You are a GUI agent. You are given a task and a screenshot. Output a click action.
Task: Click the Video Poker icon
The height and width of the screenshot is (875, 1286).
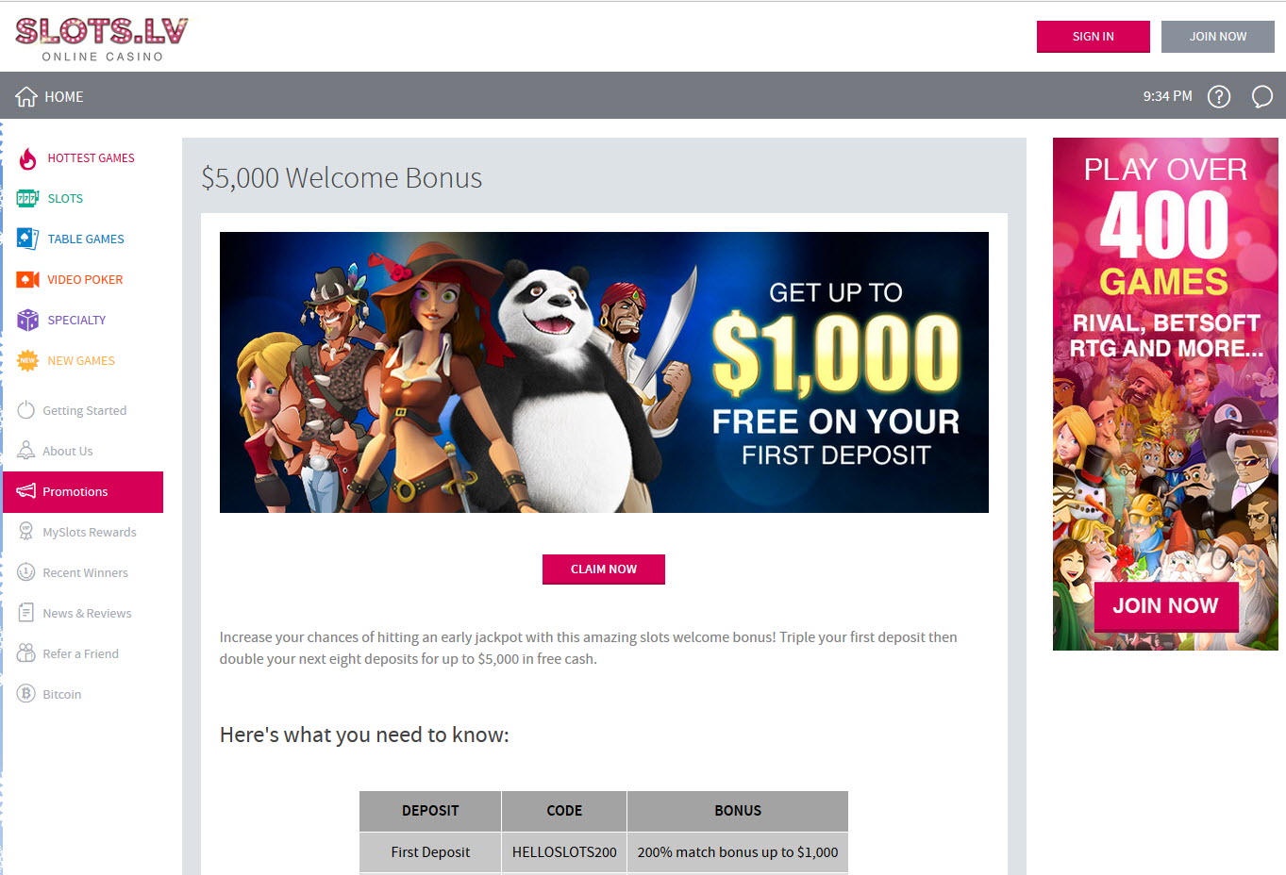tap(27, 280)
